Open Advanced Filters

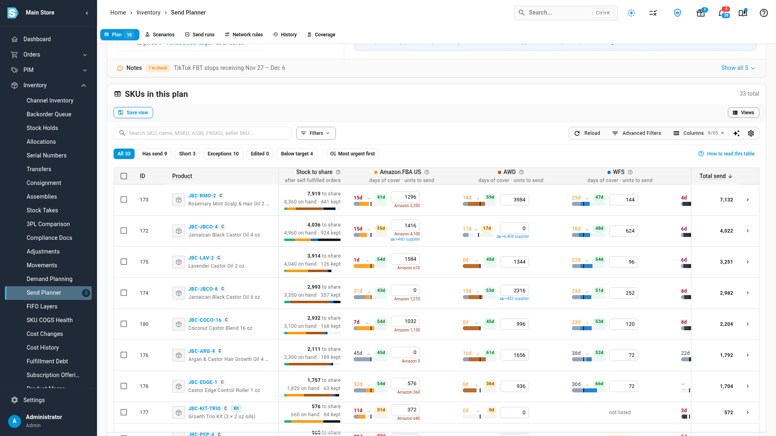pyautogui.click(x=637, y=133)
